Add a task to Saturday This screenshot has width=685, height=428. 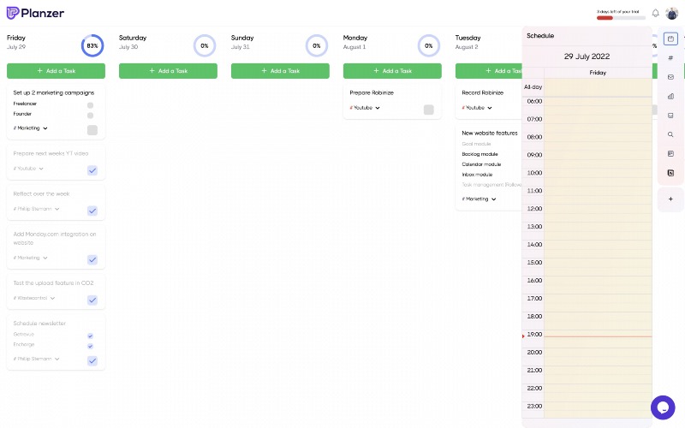[168, 71]
